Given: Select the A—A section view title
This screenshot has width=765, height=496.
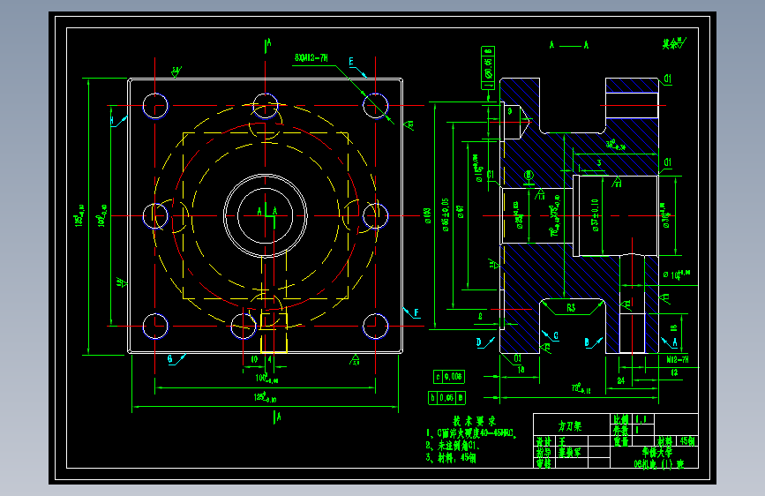Looking at the screenshot, I should 569,45.
